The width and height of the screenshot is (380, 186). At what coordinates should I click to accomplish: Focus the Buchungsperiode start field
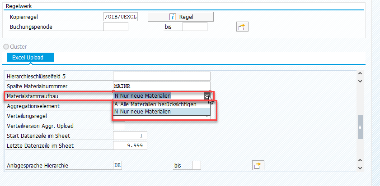click(116, 27)
